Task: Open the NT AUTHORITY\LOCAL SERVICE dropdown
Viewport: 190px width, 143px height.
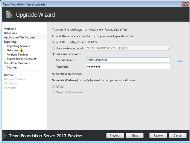Action: (128, 48)
